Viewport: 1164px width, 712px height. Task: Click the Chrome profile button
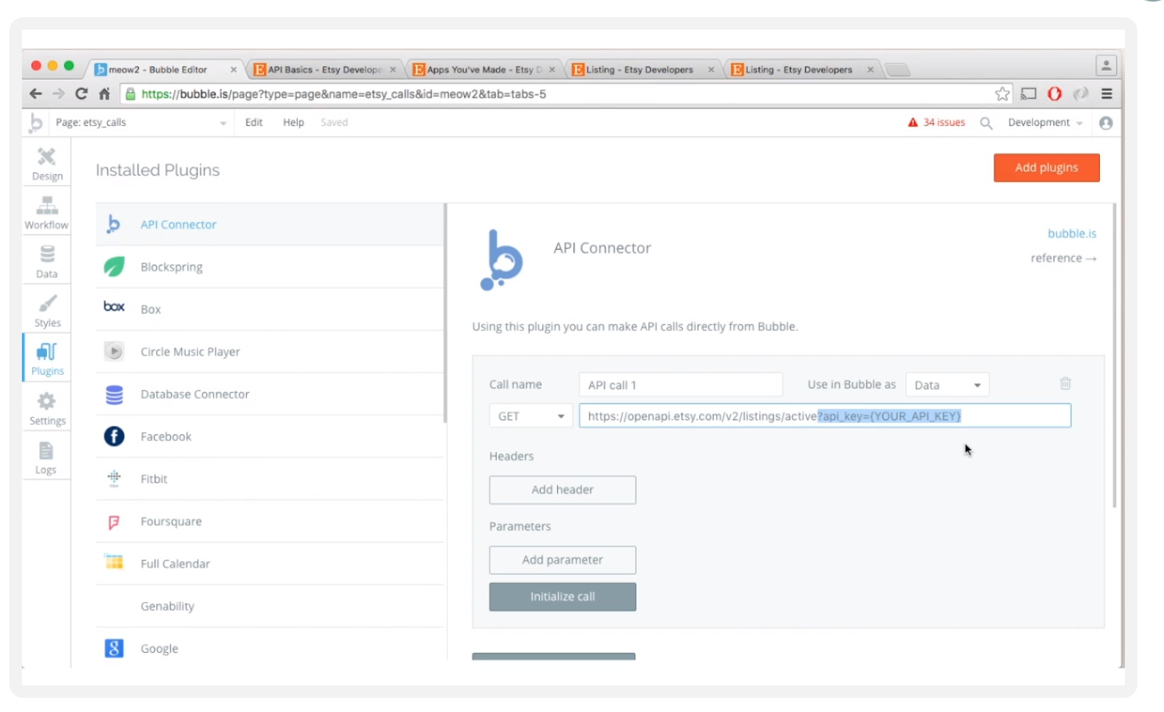(x=1106, y=66)
